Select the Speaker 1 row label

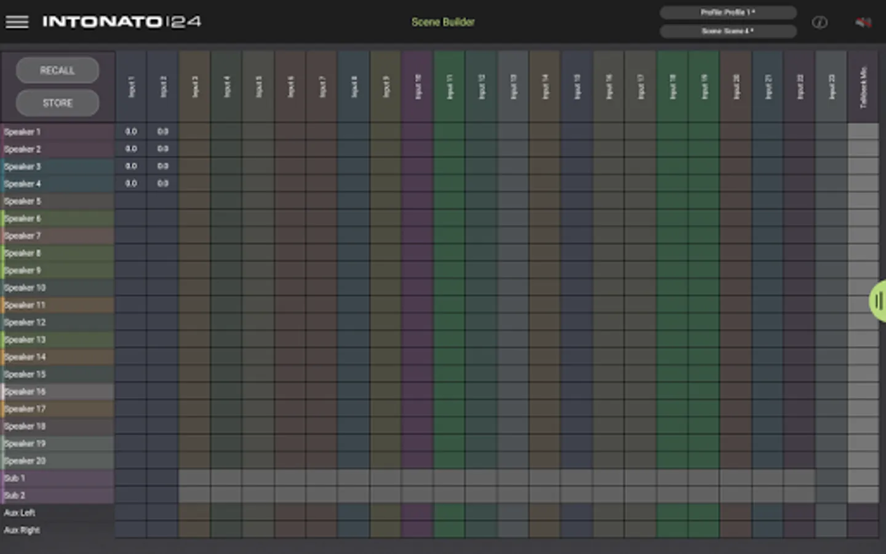click(58, 132)
